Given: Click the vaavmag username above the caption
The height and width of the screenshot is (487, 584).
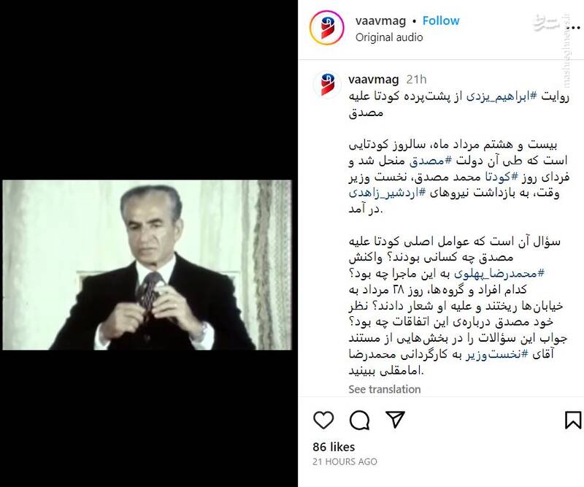Looking at the screenshot, I should 374,80.
